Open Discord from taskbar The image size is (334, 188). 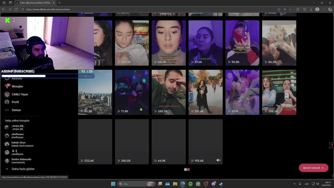click(213, 184)
